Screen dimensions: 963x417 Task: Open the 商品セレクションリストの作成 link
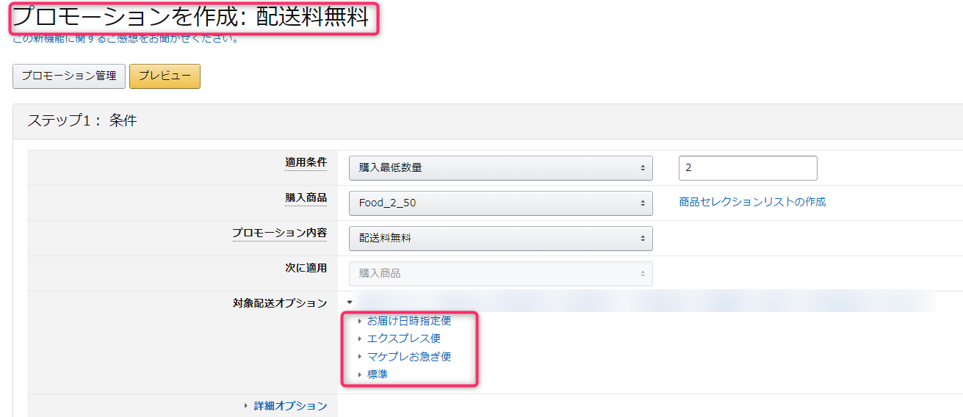(x=752, y=202)
